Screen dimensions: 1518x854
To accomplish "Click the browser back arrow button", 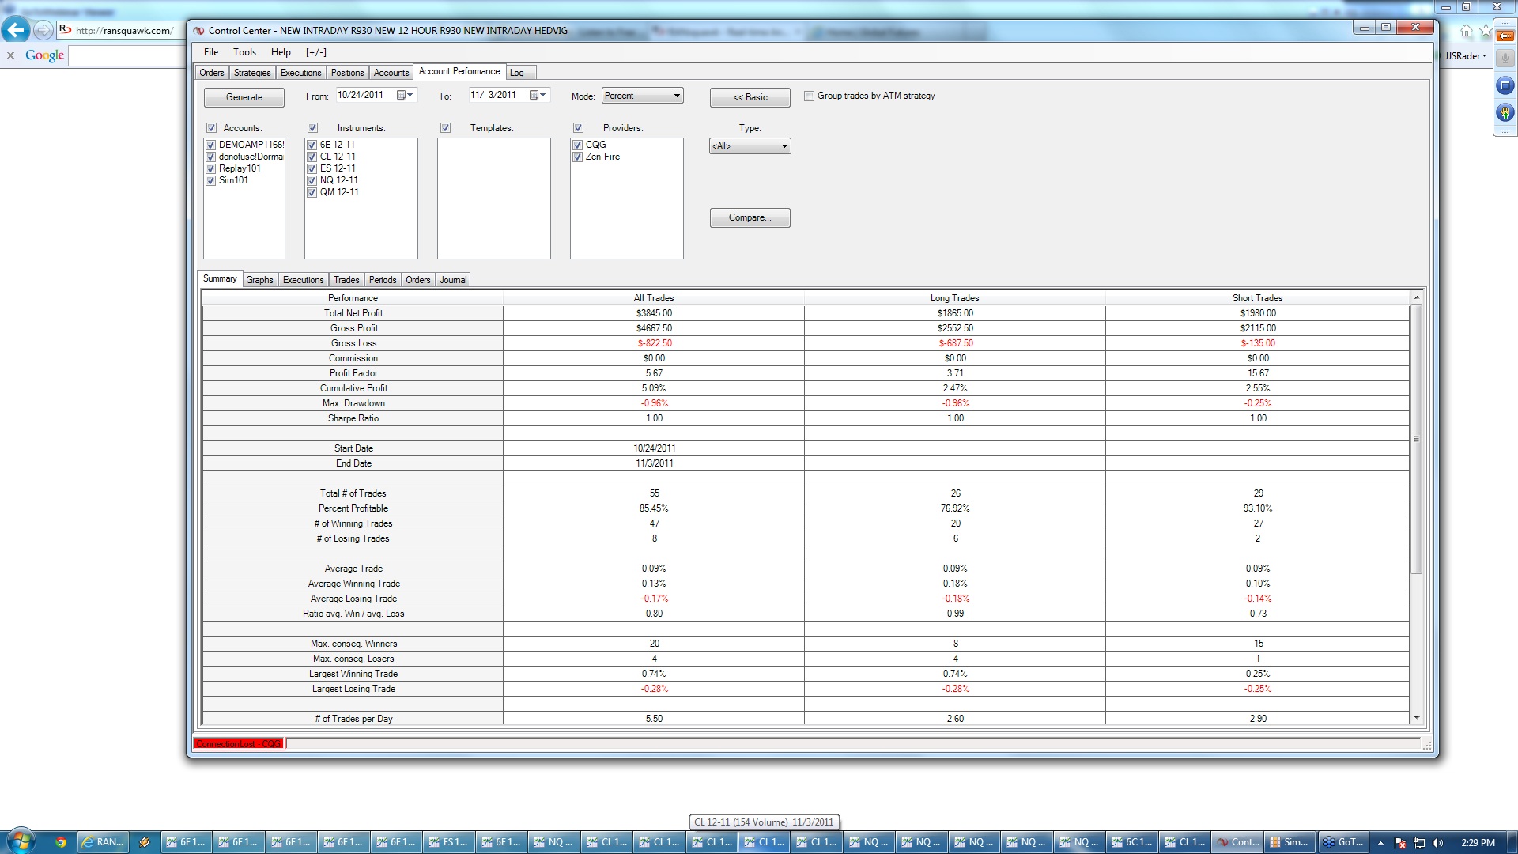I will tap(15, 30).
